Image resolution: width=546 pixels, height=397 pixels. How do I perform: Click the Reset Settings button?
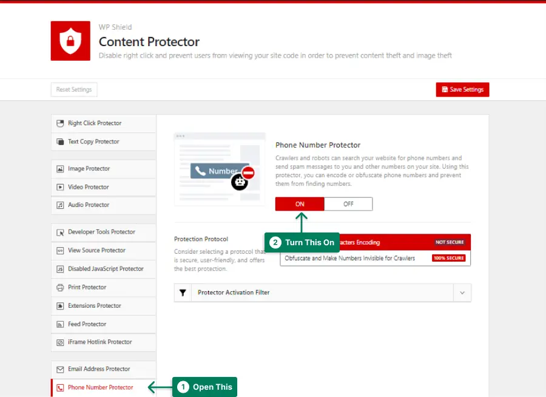click(x=74, y=90)
